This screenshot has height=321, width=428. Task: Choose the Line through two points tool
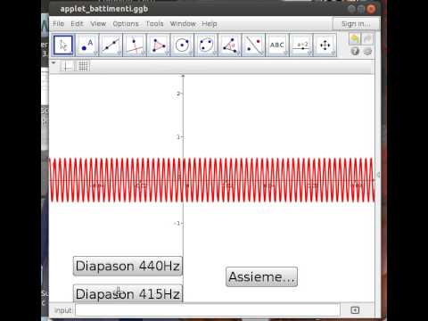point(111,45)
